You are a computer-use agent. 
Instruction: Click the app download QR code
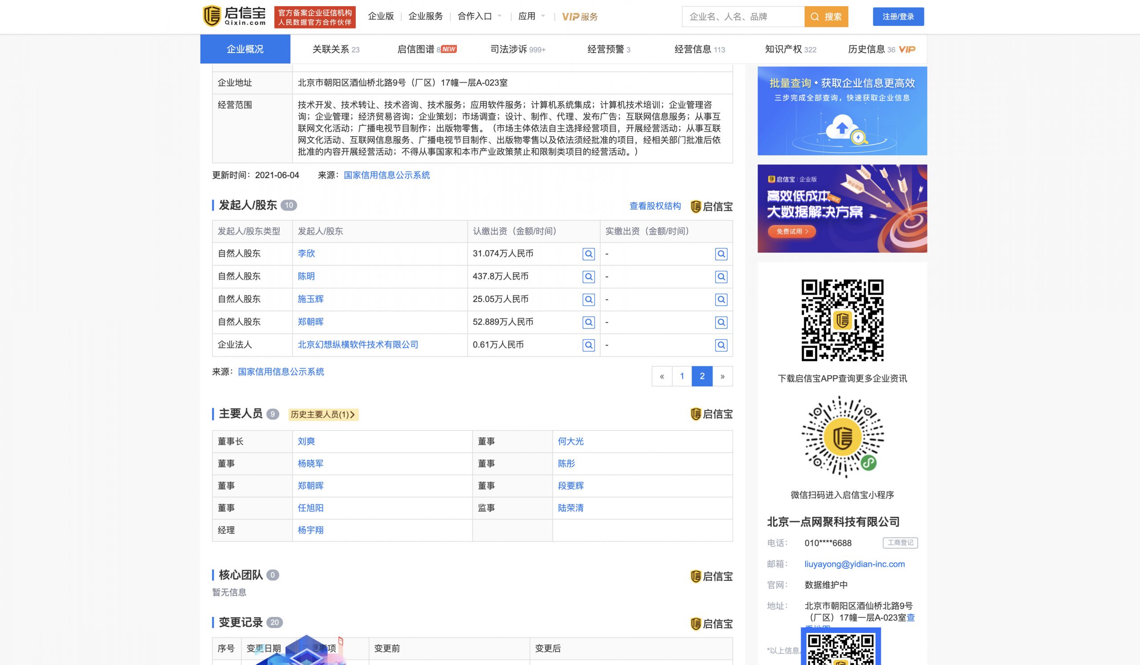coord(842,320)
